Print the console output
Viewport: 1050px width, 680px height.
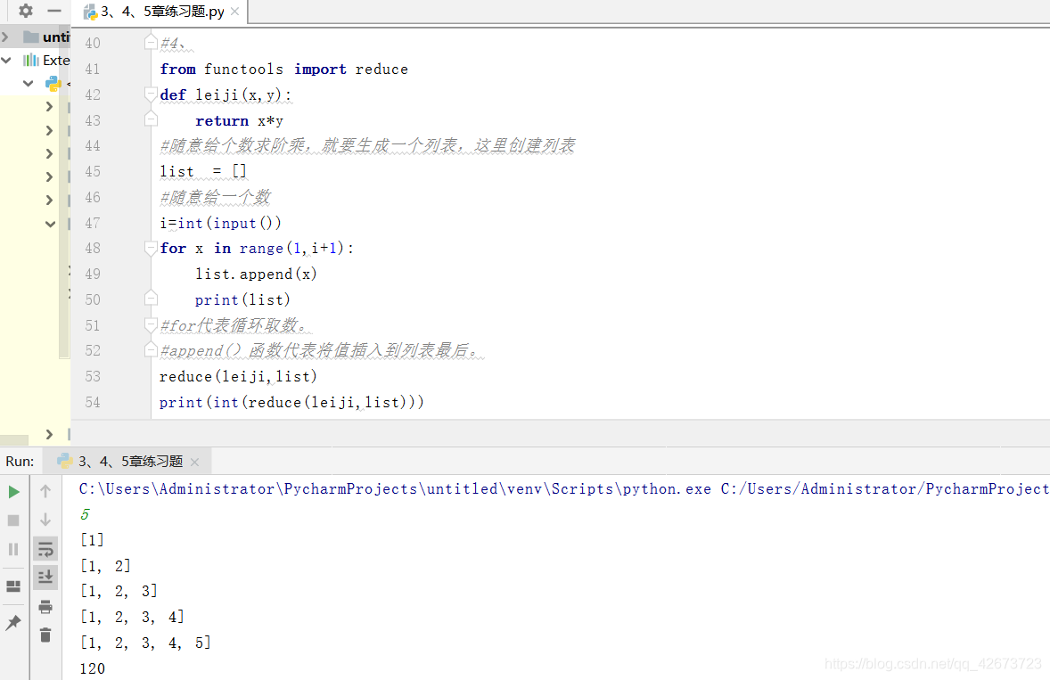(44, 607)
